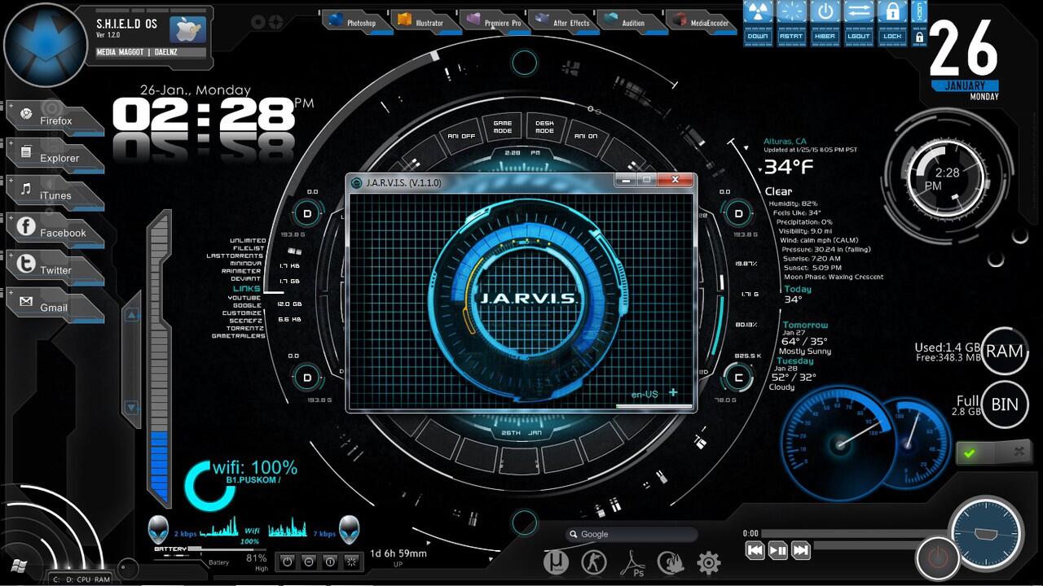The height and width of the screenshot is (586, 1043).
Task: Open the RAINMETER link
Action: point(241,271)
